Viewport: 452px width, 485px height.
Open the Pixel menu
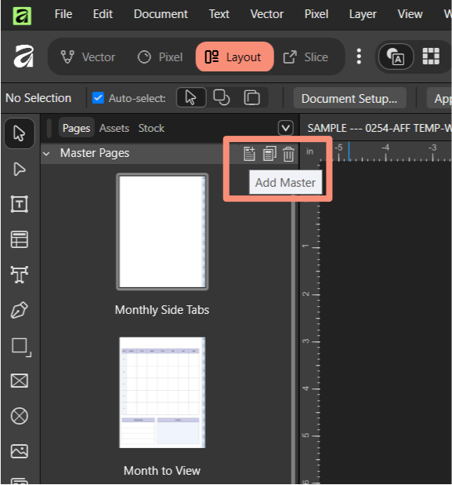coord(316,14)
